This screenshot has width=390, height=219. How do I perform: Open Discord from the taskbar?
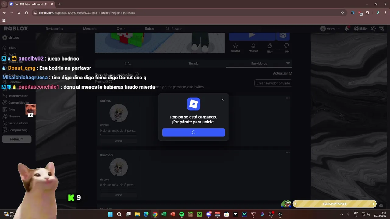click(x=209, y=214)
